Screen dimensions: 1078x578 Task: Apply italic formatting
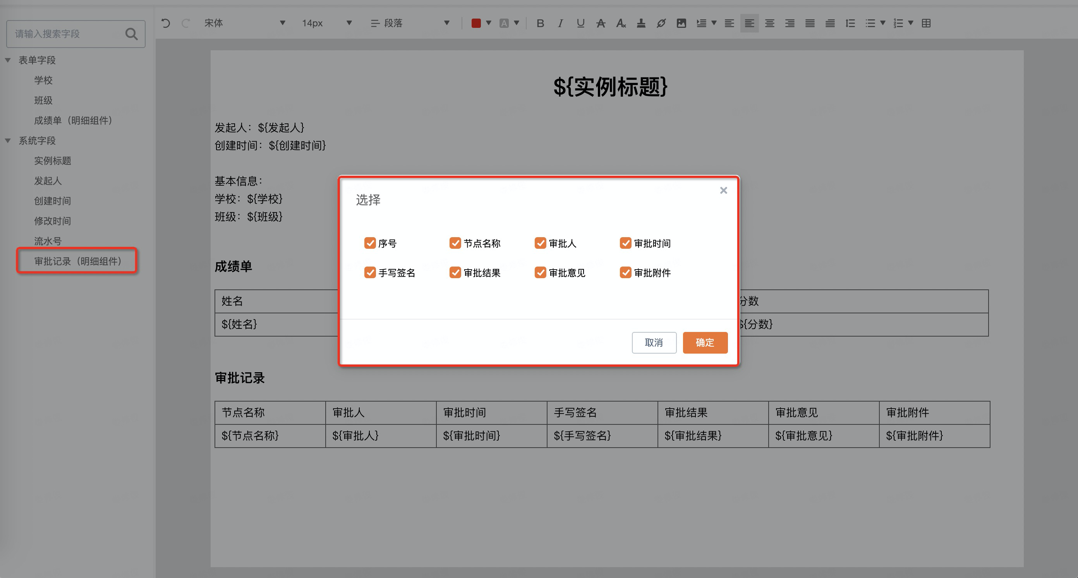(x=560, y=24)
